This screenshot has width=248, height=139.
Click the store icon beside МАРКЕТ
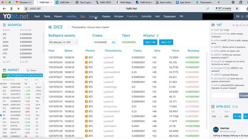click(x=4, y=70)
